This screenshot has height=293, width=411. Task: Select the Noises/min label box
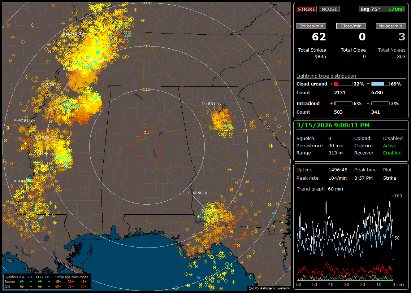click(390, 26)
